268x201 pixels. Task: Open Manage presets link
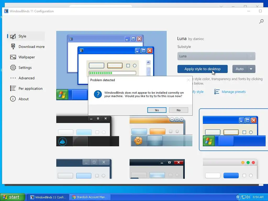(x=233, y=92)
